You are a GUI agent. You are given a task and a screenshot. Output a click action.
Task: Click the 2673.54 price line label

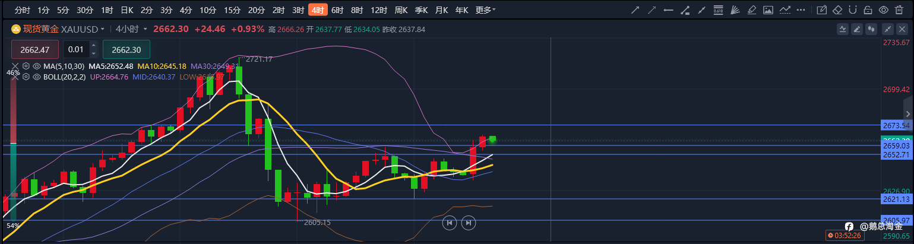pyautogui.click(x=896, y=125)
